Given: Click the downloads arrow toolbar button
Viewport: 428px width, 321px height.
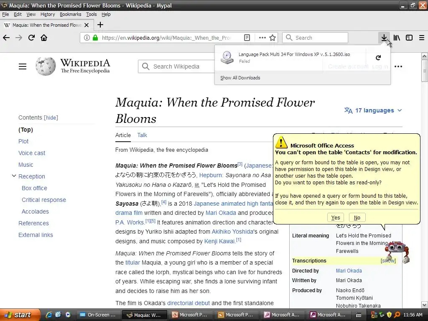Looking at the screenshot, I should (x=384, y=38).
